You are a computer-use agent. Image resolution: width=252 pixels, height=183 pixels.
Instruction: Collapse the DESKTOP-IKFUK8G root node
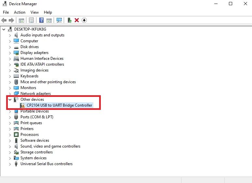point(4,29)
